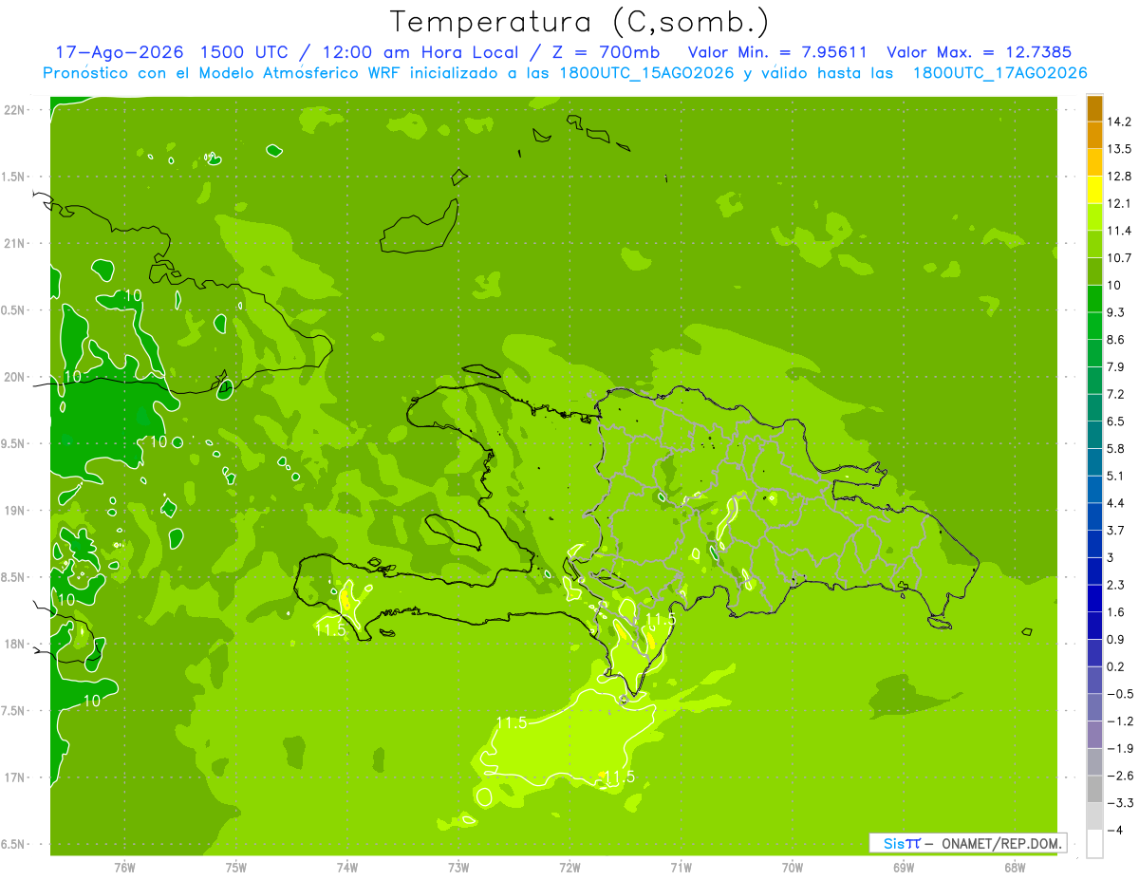Click the "76W" longitude axis label

tap(124, 867)
